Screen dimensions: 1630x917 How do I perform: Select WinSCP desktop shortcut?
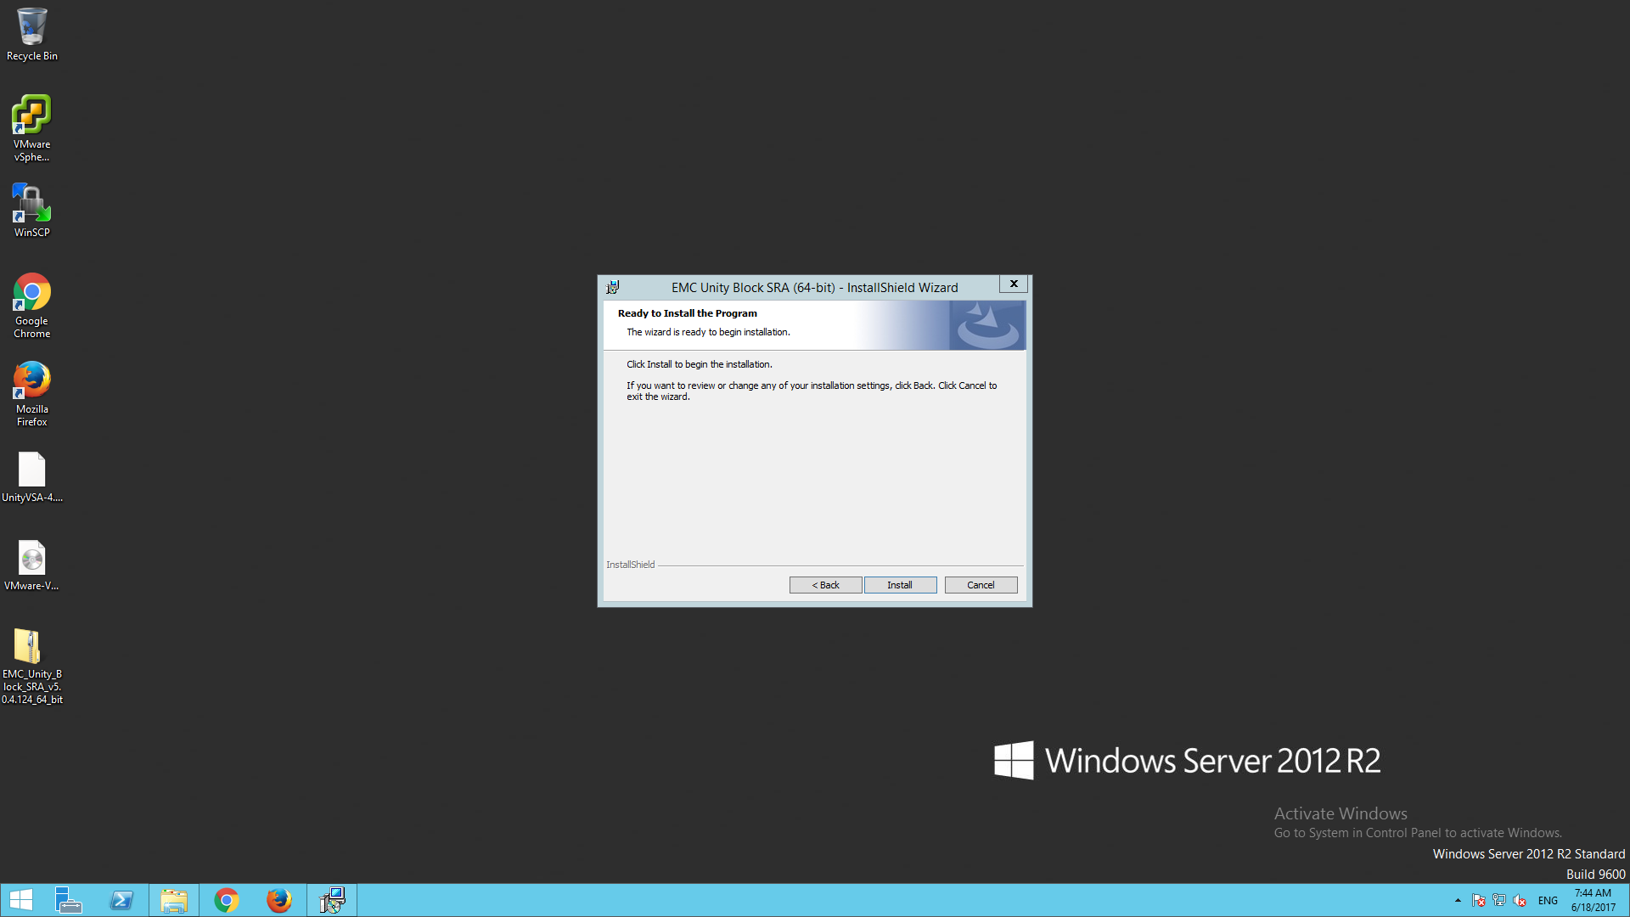point(32,211)
